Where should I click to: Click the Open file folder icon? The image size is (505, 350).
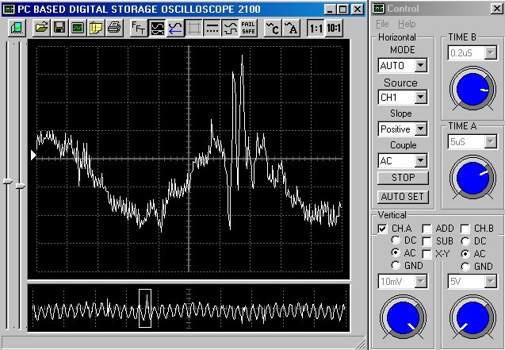42,28
